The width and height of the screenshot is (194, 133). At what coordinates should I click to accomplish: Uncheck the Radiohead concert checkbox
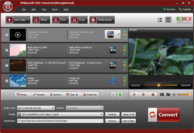coord(7,66)
